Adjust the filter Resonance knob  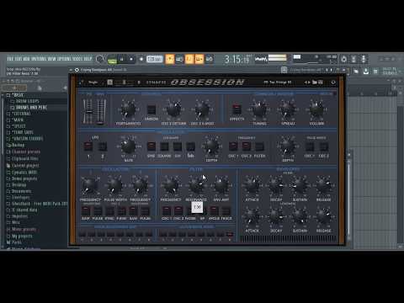[x=196, y=185]
